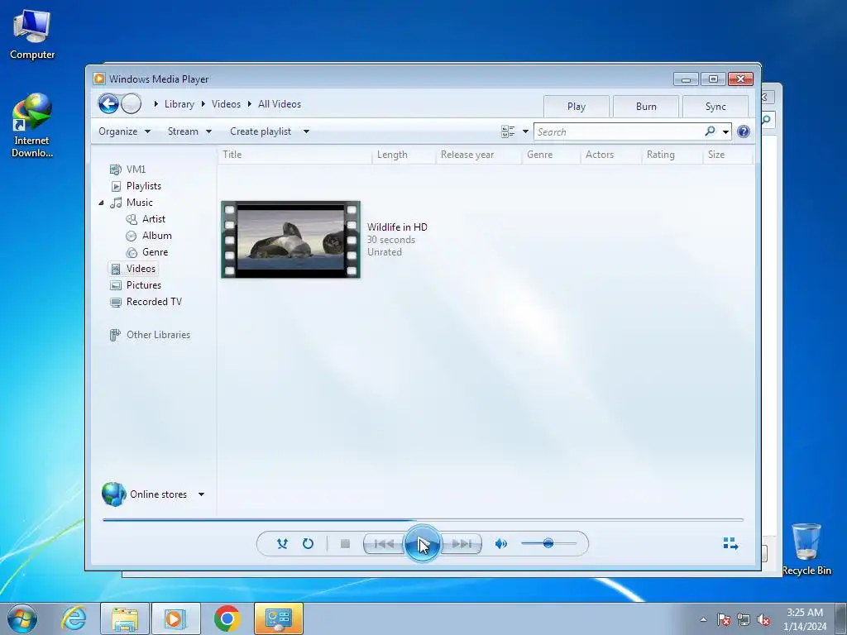Open Windows Explorer from the taskbar
This screenshot has width=847, height=635.
[125, 618]
